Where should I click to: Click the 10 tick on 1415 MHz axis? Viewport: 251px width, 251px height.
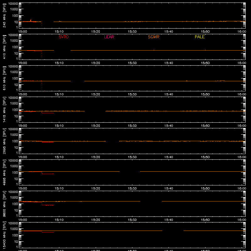(x=16, y=116)
